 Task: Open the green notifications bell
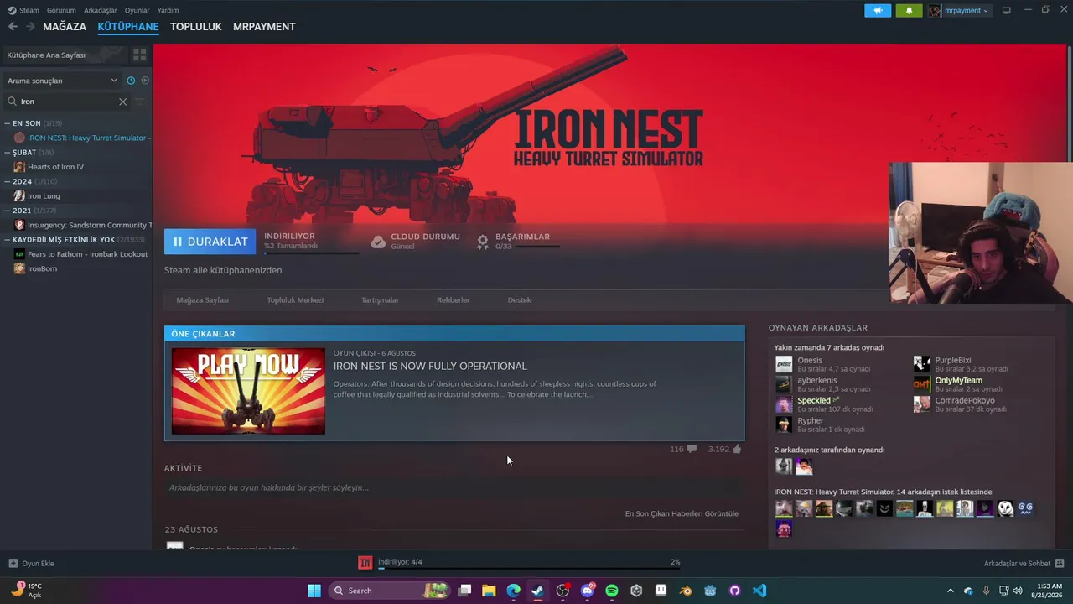(909, 10)
